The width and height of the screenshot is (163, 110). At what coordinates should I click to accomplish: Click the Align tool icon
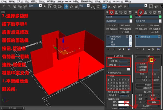click(x=156, y=7)
